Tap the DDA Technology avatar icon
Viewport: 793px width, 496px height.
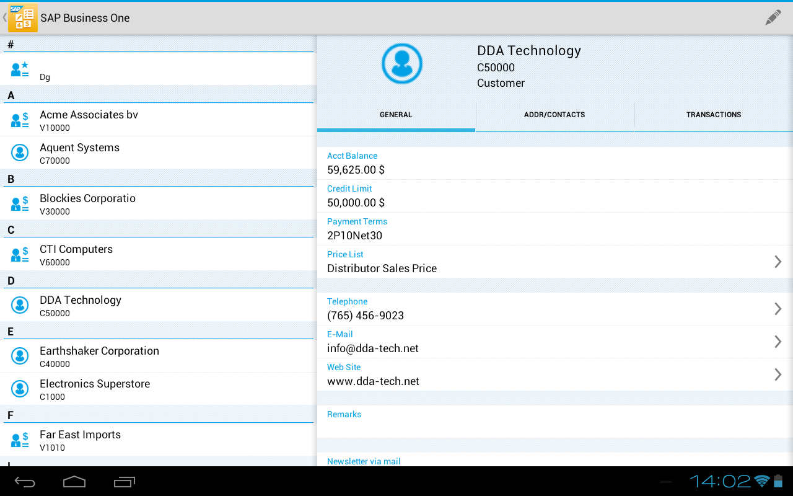(x=401, y=63)
